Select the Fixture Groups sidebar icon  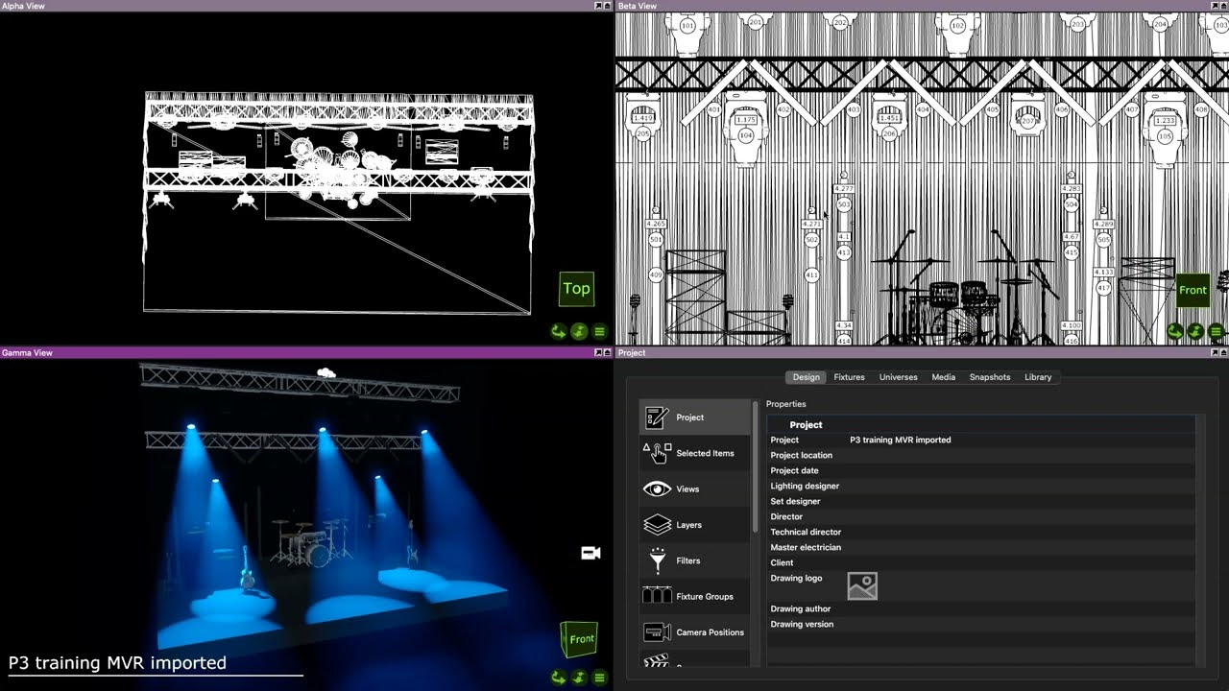point(657,596)
